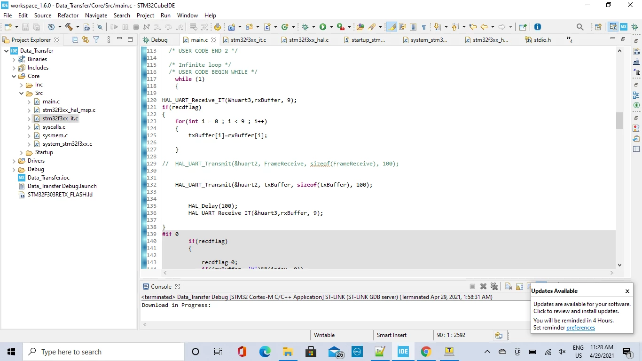Show hidden editor tabs list (»4)
642x361 pixels.
pos(569,40)
